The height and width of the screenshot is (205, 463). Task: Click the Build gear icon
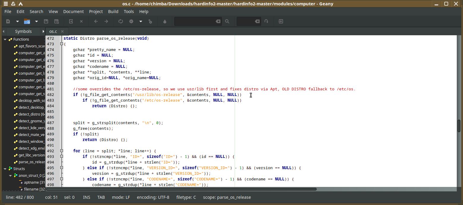pyautogui.click(x=131, y=21)
